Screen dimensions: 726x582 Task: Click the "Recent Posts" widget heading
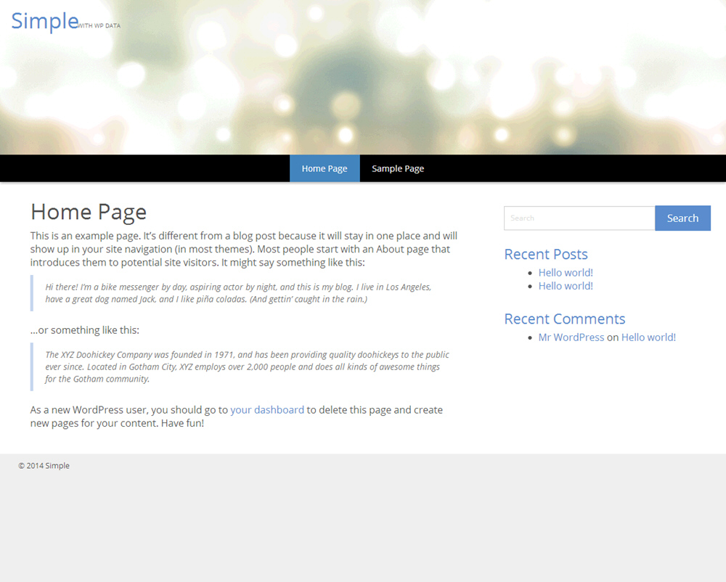546,254
